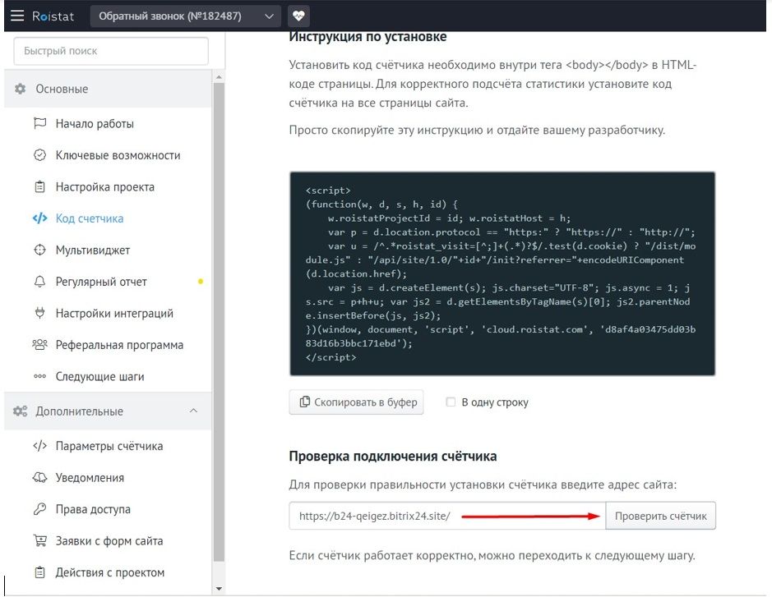Image resolution: width=772 pixels, height=597 pixels.
Task: Click yellow notification dot on Регулярный отчет
Action: (201, 282)
